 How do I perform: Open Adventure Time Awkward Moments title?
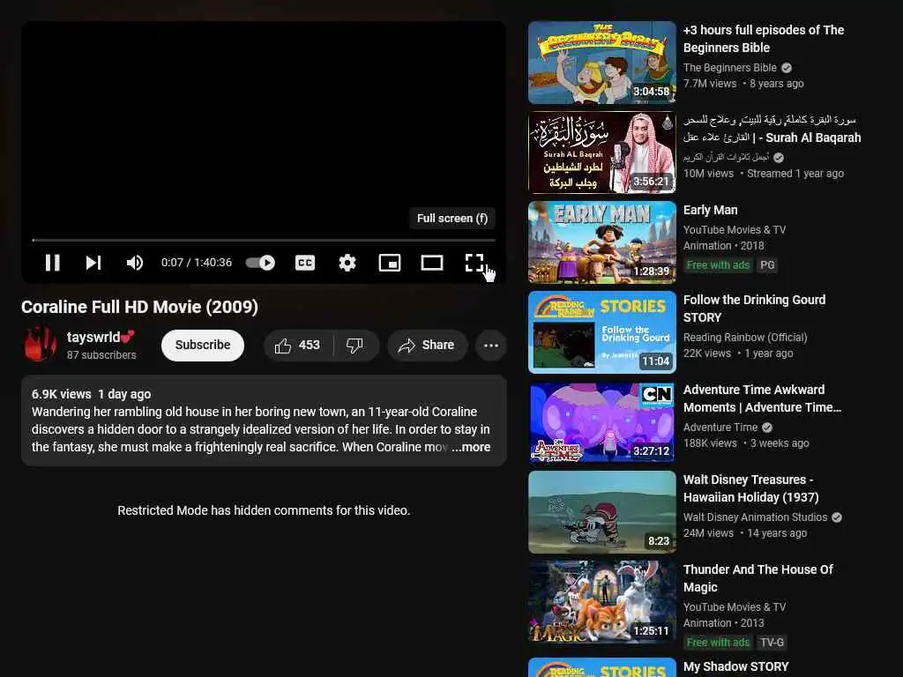pos(762,398)
